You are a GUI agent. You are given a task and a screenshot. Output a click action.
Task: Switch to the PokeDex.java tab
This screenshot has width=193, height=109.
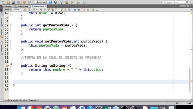pos(23,6)
